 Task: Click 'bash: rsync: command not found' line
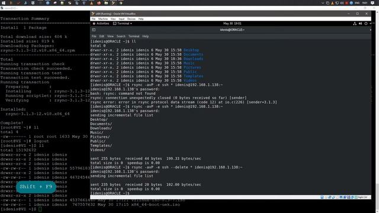pos(123,93)
